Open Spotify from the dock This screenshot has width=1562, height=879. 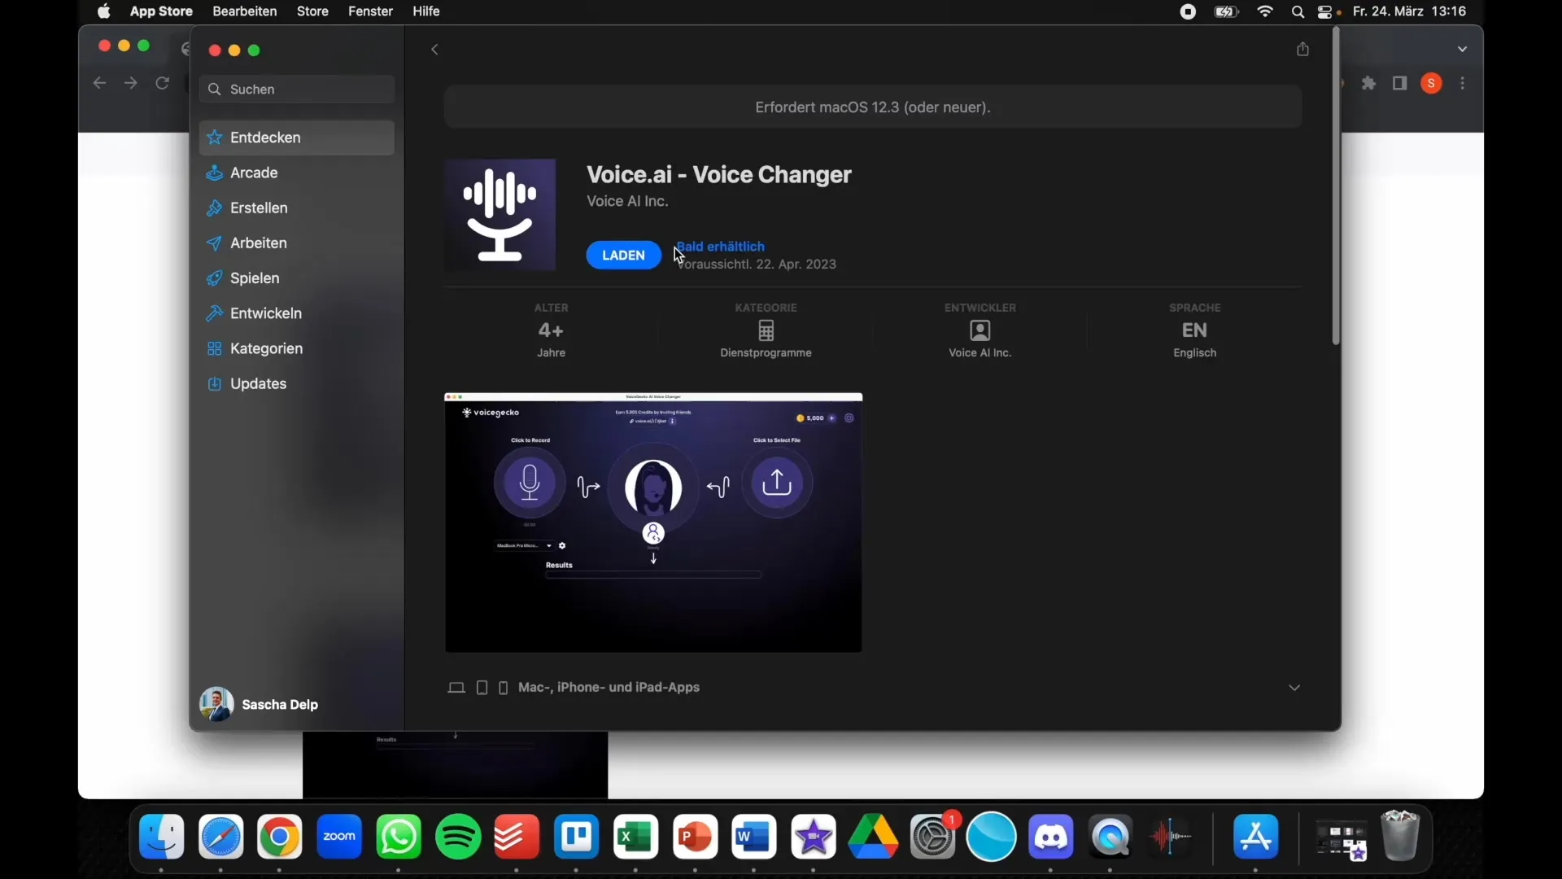point(459,838)
